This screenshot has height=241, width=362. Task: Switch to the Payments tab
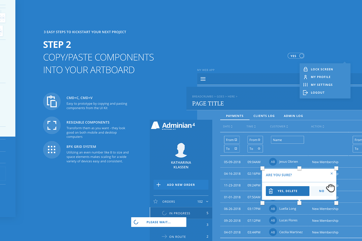[235, 116]
